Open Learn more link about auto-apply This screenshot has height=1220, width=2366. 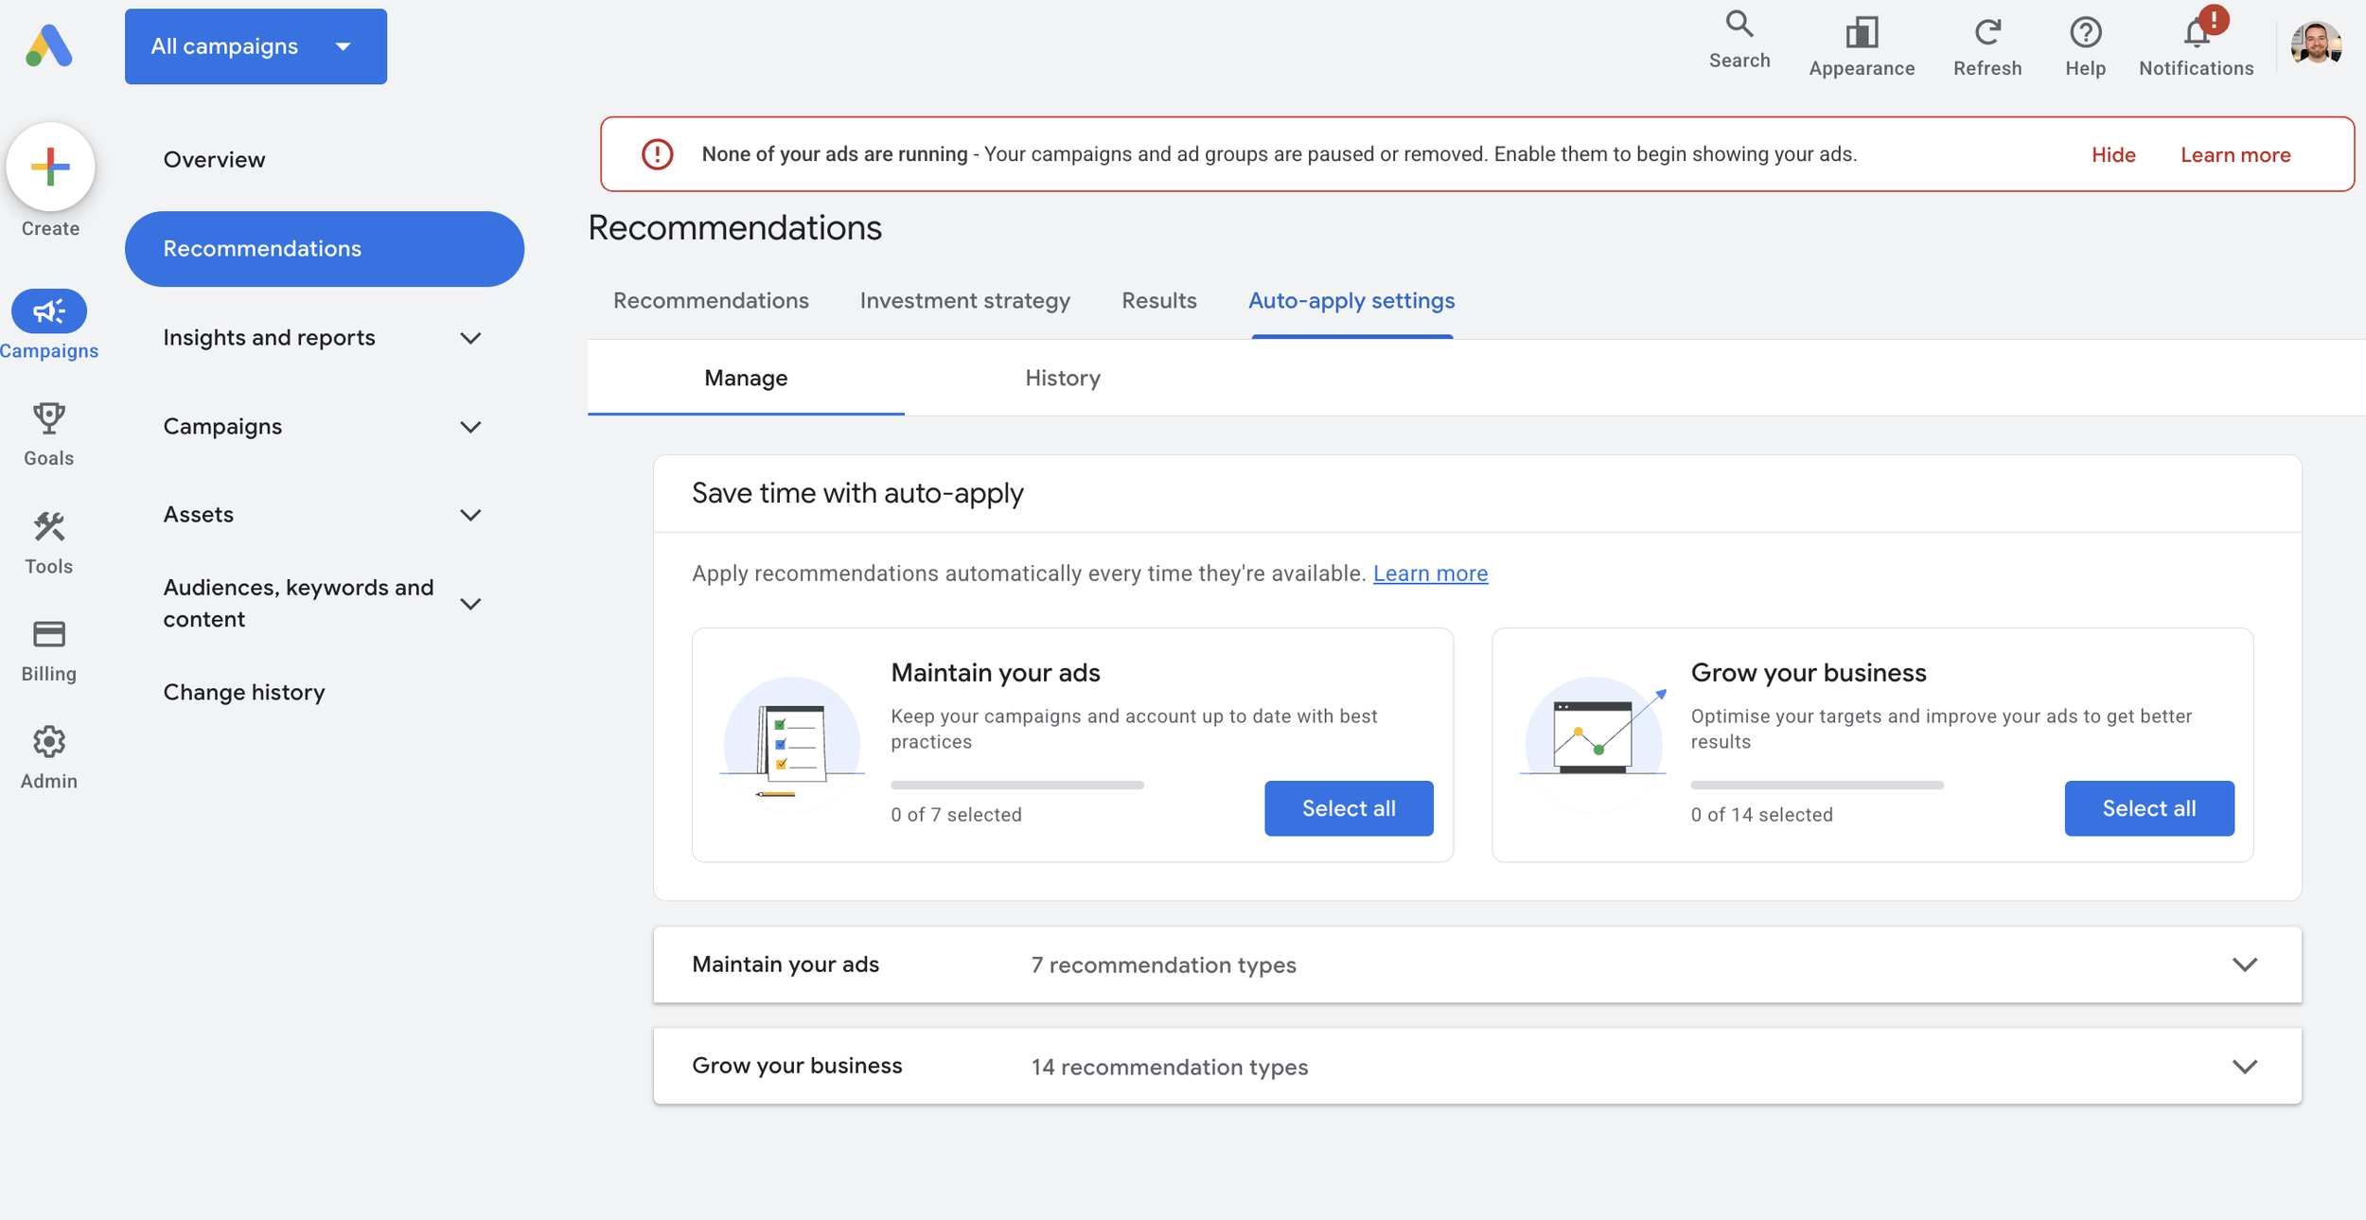coord(1430,574)
